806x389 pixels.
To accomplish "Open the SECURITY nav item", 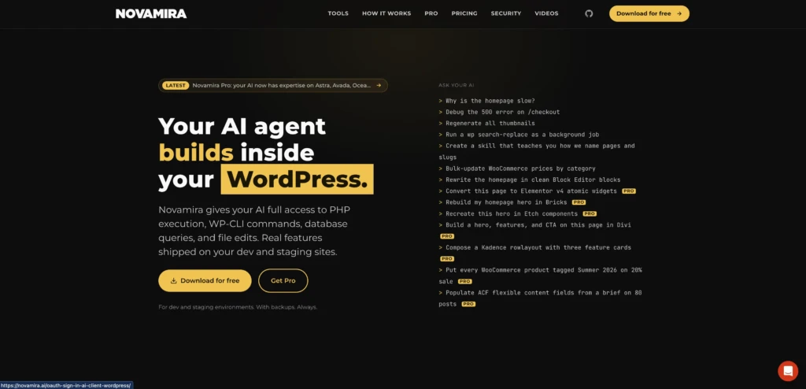I will click(506, 13).
